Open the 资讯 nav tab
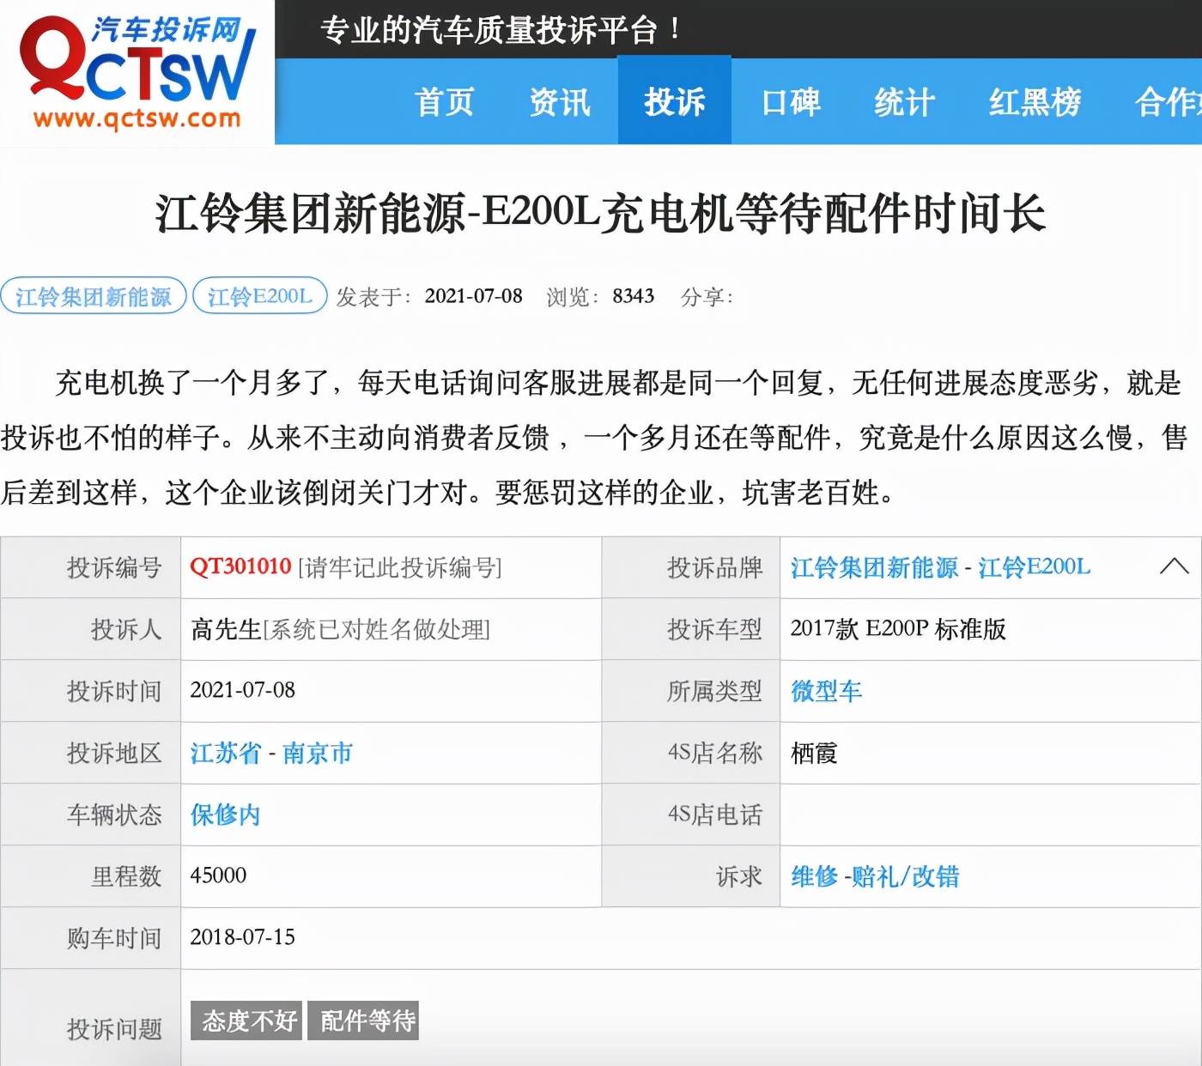This screenshot has height=1066, width=1202. click(560, 102)
